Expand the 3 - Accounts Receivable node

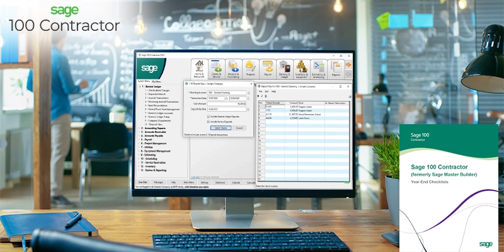(x=139, y=132)
